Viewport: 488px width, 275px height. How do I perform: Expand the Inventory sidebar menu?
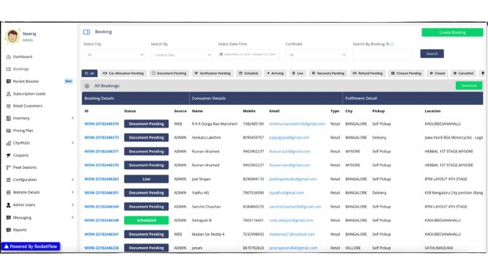(40, 118)
